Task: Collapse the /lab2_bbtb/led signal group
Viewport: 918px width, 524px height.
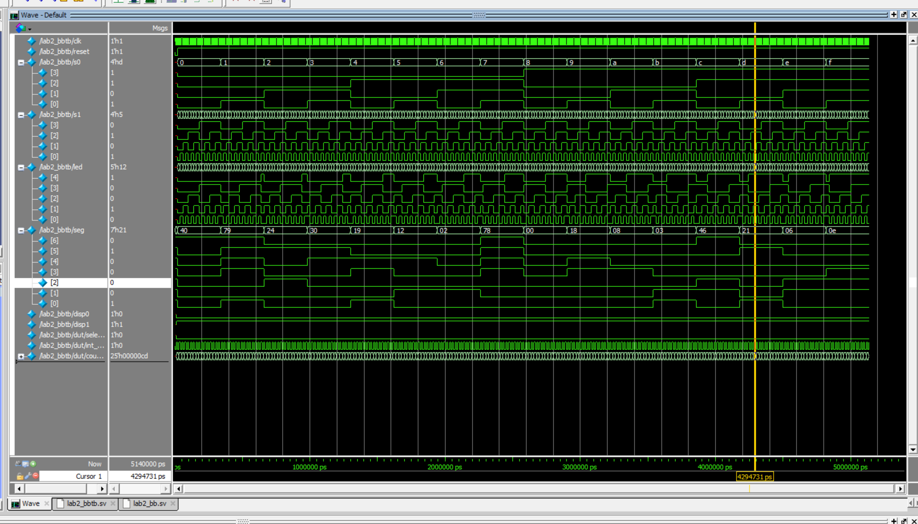Action: pos(21,168)
